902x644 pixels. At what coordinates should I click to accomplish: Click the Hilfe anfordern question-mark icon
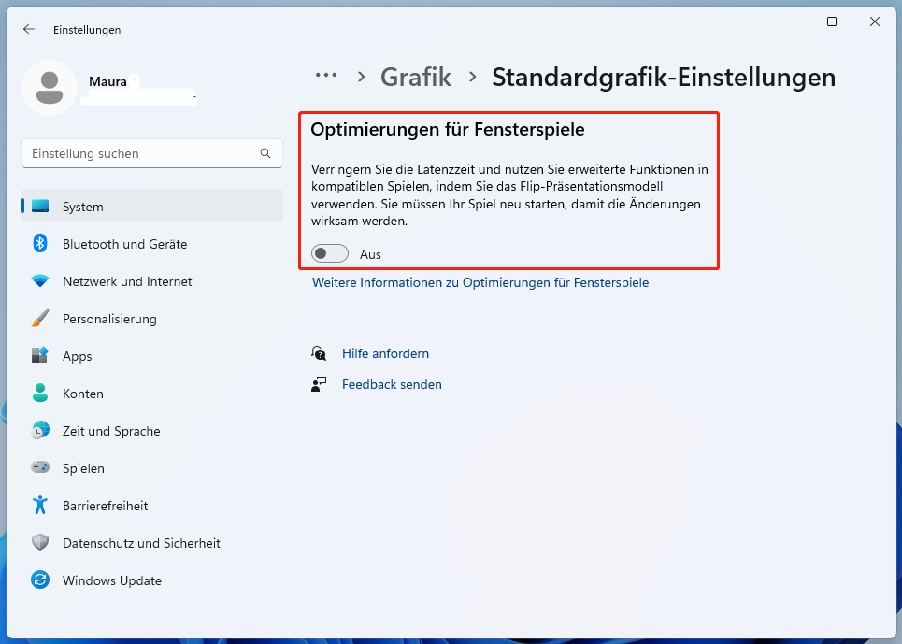click(319, 353)
